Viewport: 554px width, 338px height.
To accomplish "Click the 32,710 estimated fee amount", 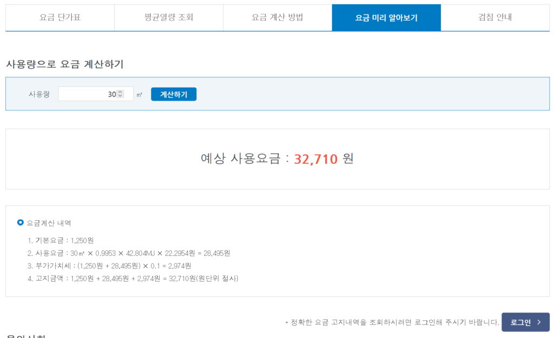I will click(x=316, y=159).
